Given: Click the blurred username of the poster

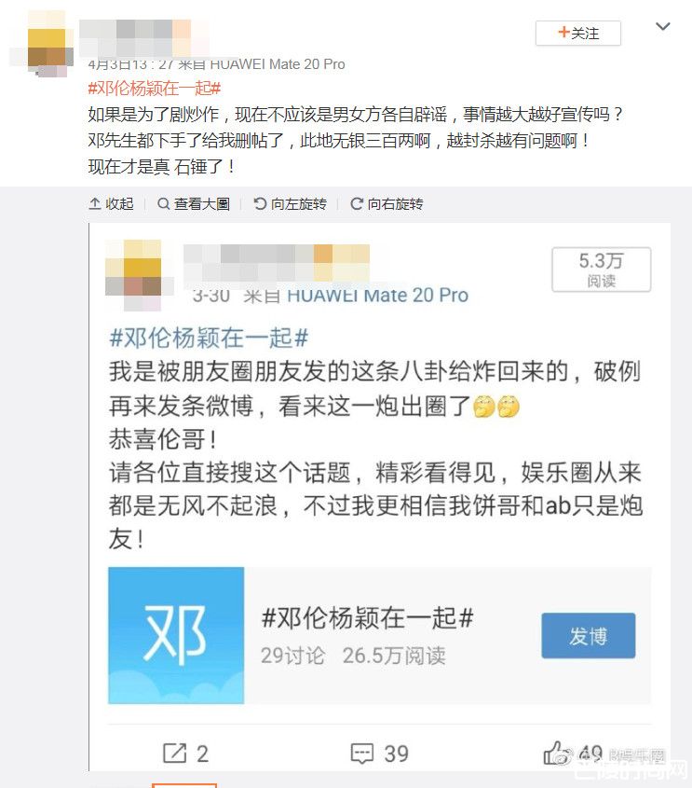Looking at the screenshot, I should [x=144, y=38].
